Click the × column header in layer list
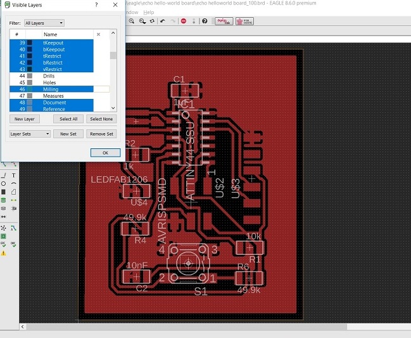 [x=98, y=34]
